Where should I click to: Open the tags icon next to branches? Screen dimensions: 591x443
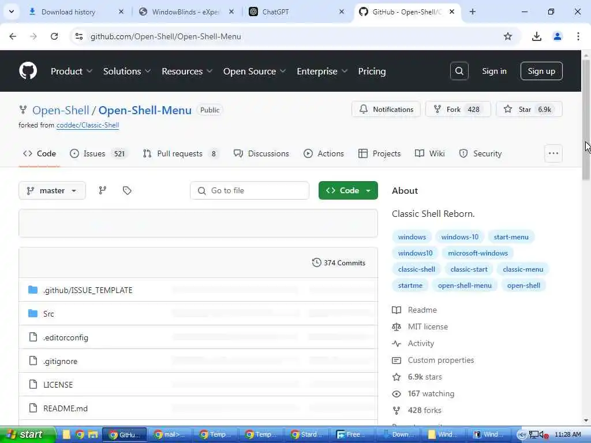coord(127,190)
